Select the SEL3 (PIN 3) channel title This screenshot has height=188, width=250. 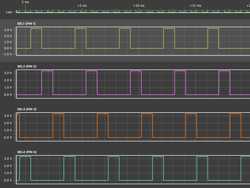click(27, 109)
